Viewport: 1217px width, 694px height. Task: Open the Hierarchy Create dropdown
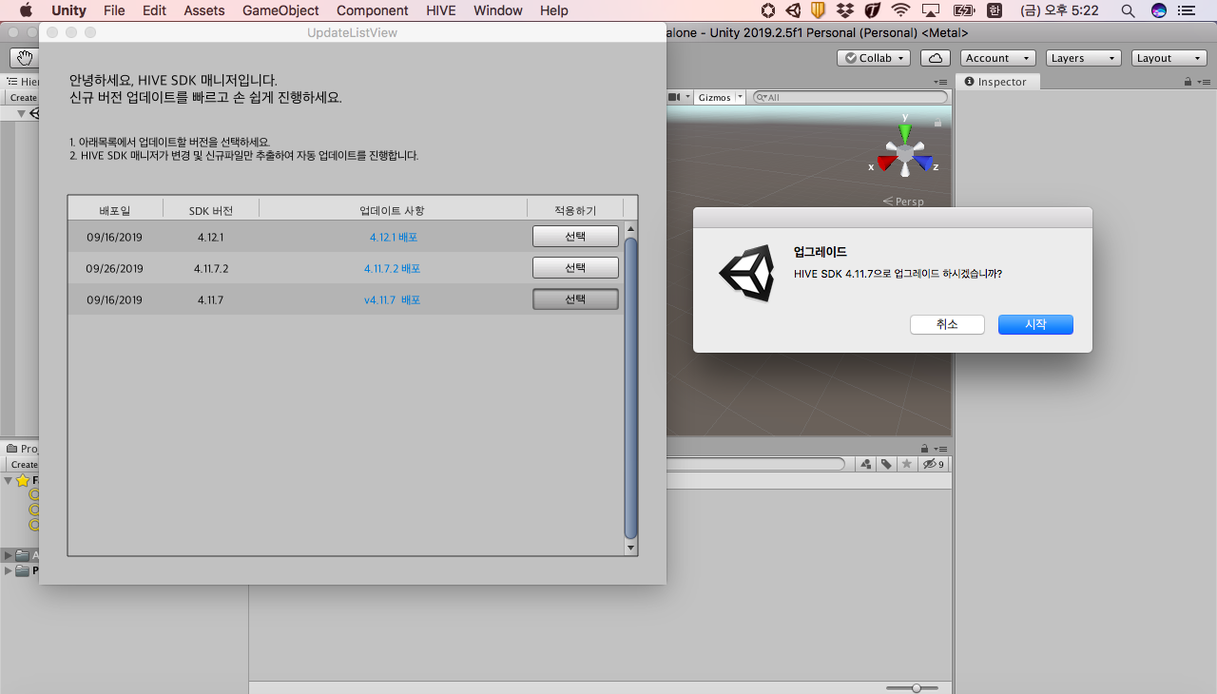tap(24, 98)
